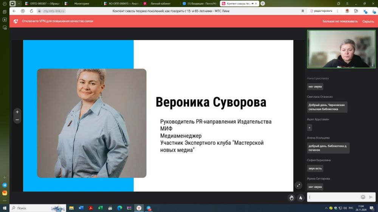Viewport: 378px width, 212px height.
Task: Open a new browser tab
Action: click(x=263, y=3)
